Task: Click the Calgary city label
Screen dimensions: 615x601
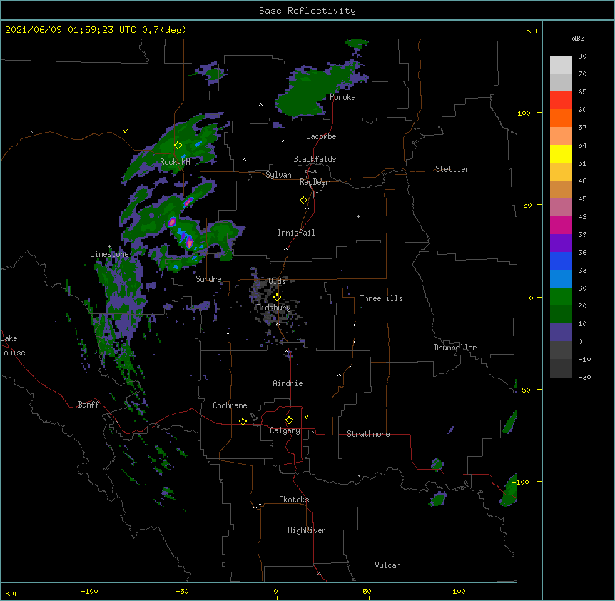Action: [x=285, y=430]
